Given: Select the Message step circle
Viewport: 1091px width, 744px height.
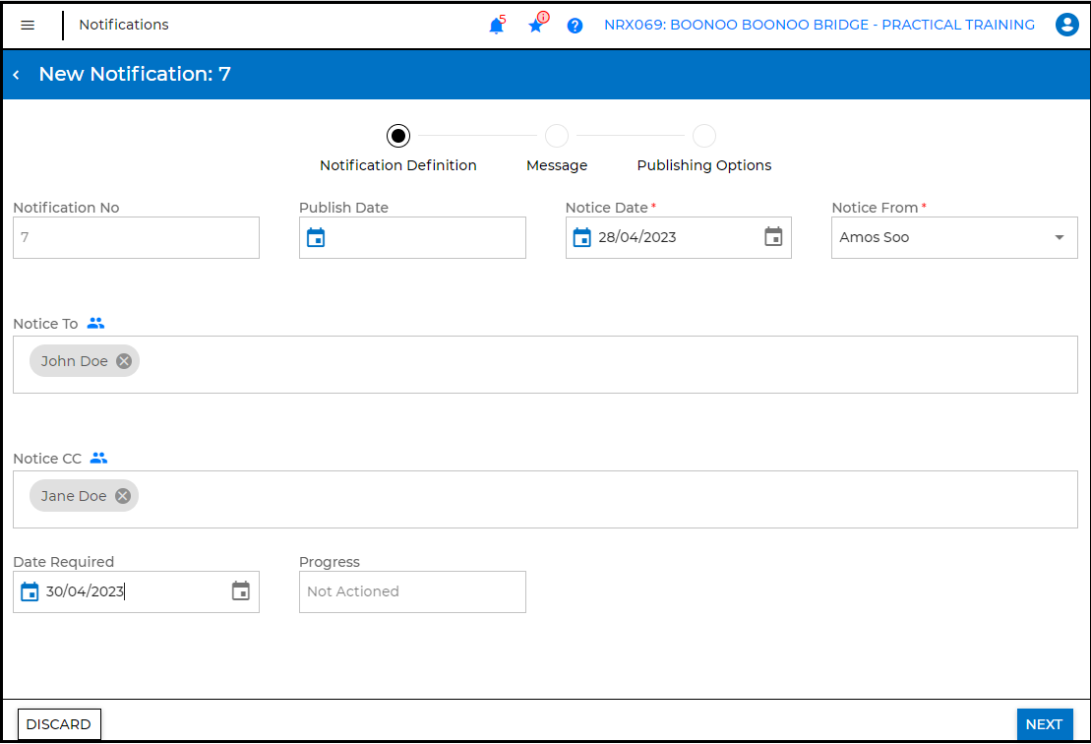Looking at the screenshot, I should pos(557,136).
